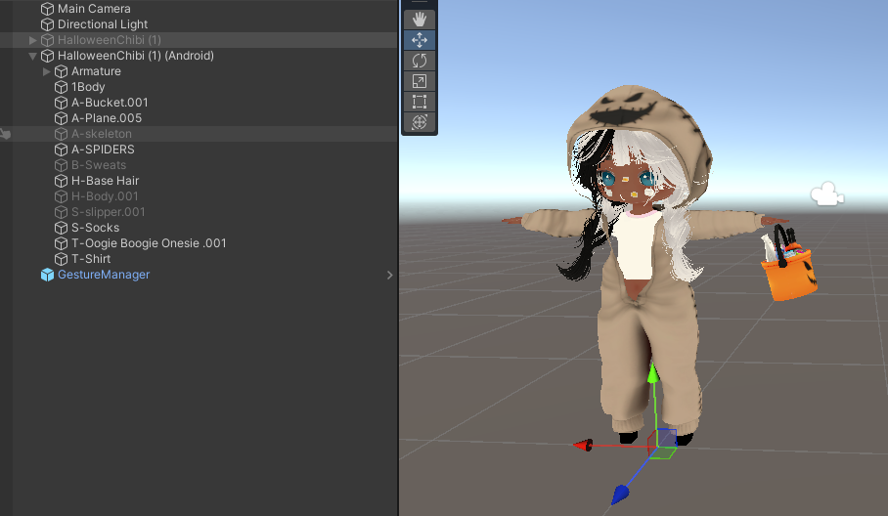Select the inactive HalloweenChibi (1) row
888x516 pixels.
(199, 40)
